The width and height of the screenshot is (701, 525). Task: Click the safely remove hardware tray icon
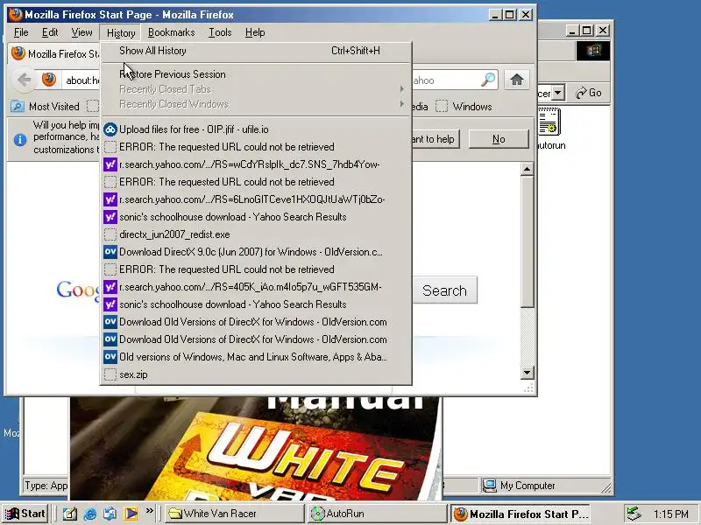tap(633, 514)
